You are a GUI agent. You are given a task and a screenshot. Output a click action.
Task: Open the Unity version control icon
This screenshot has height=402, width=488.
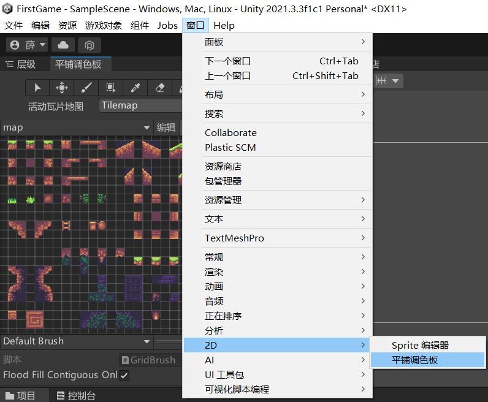tap(90, 45)
